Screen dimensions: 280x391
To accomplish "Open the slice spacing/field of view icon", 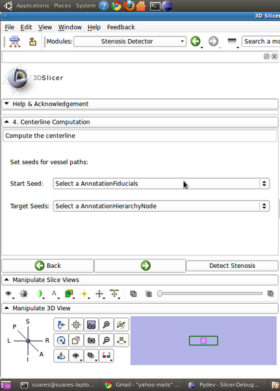I will point(114,294).
